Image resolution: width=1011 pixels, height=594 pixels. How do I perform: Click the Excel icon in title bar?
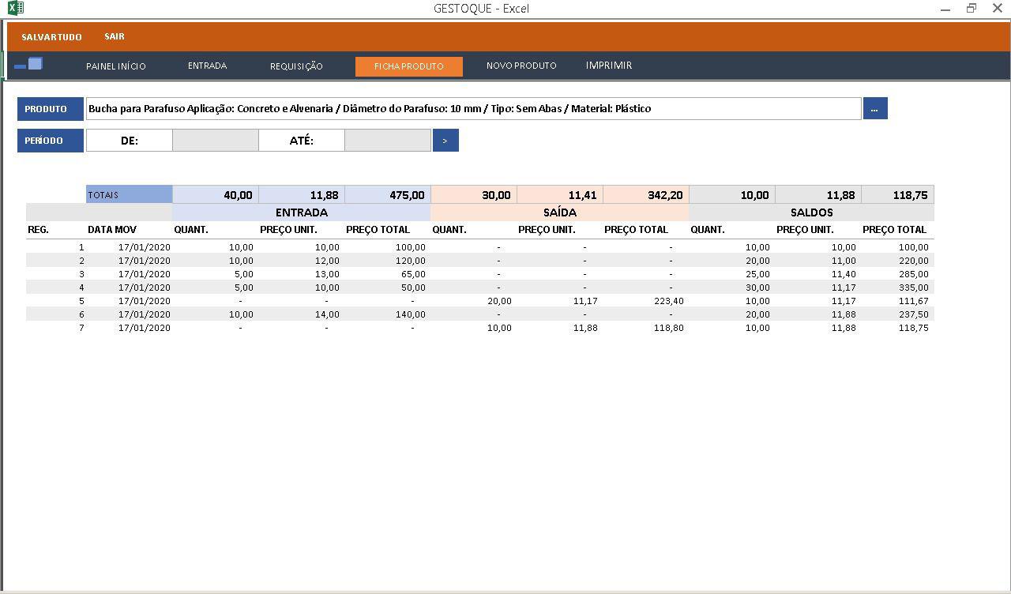[x=15, y=9]
